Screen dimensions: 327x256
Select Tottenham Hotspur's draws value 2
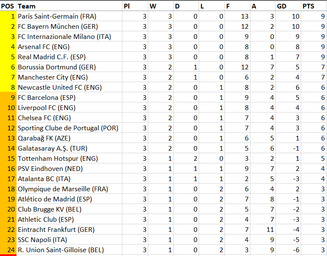(186, 159)
